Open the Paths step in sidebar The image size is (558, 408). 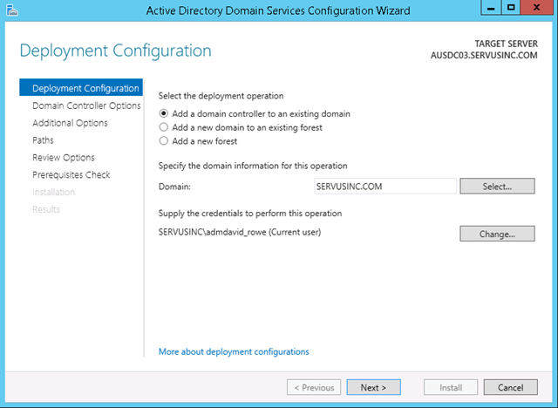click(x=43, y=140)
